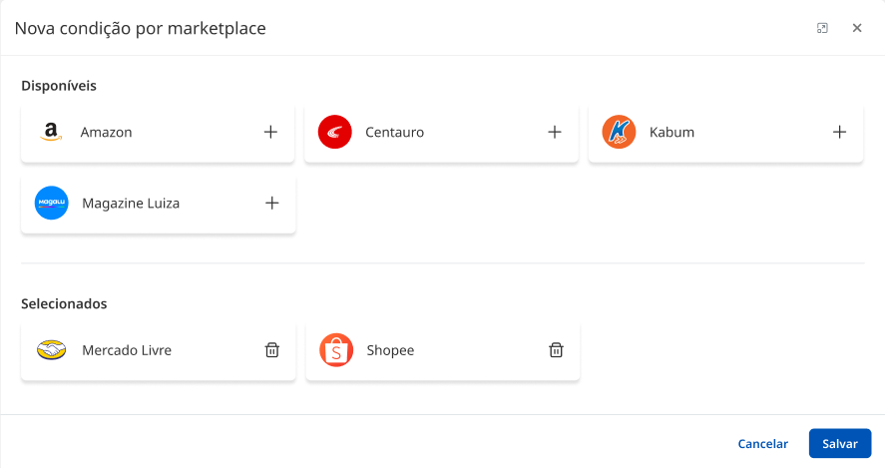This screenshot has height=468, width=885.
Task: Click the Selecionados section heading
Action: pos(64,303)
